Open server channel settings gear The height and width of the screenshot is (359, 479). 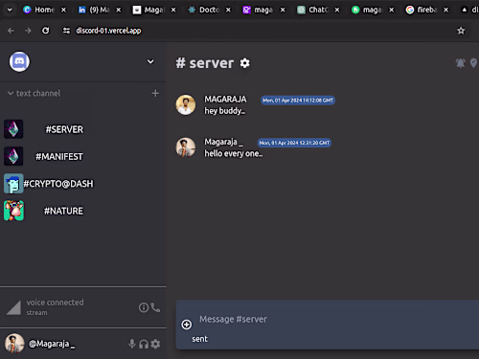(245, 63)
